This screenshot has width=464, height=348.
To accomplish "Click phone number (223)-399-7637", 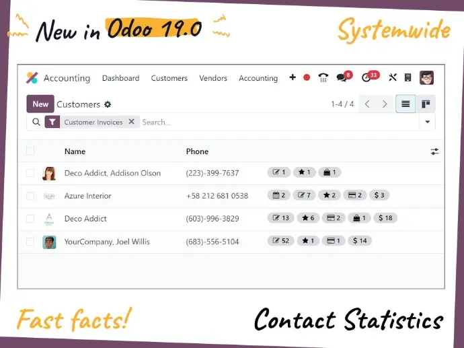I will point(212,173).
